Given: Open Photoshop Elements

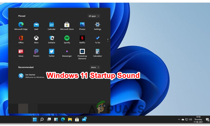Looking at the screenshot, I should (82, 54).
